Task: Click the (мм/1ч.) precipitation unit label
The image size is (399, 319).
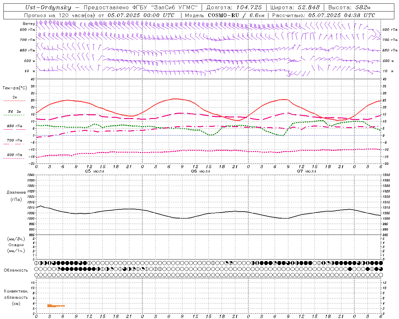Action: (16, 251)
